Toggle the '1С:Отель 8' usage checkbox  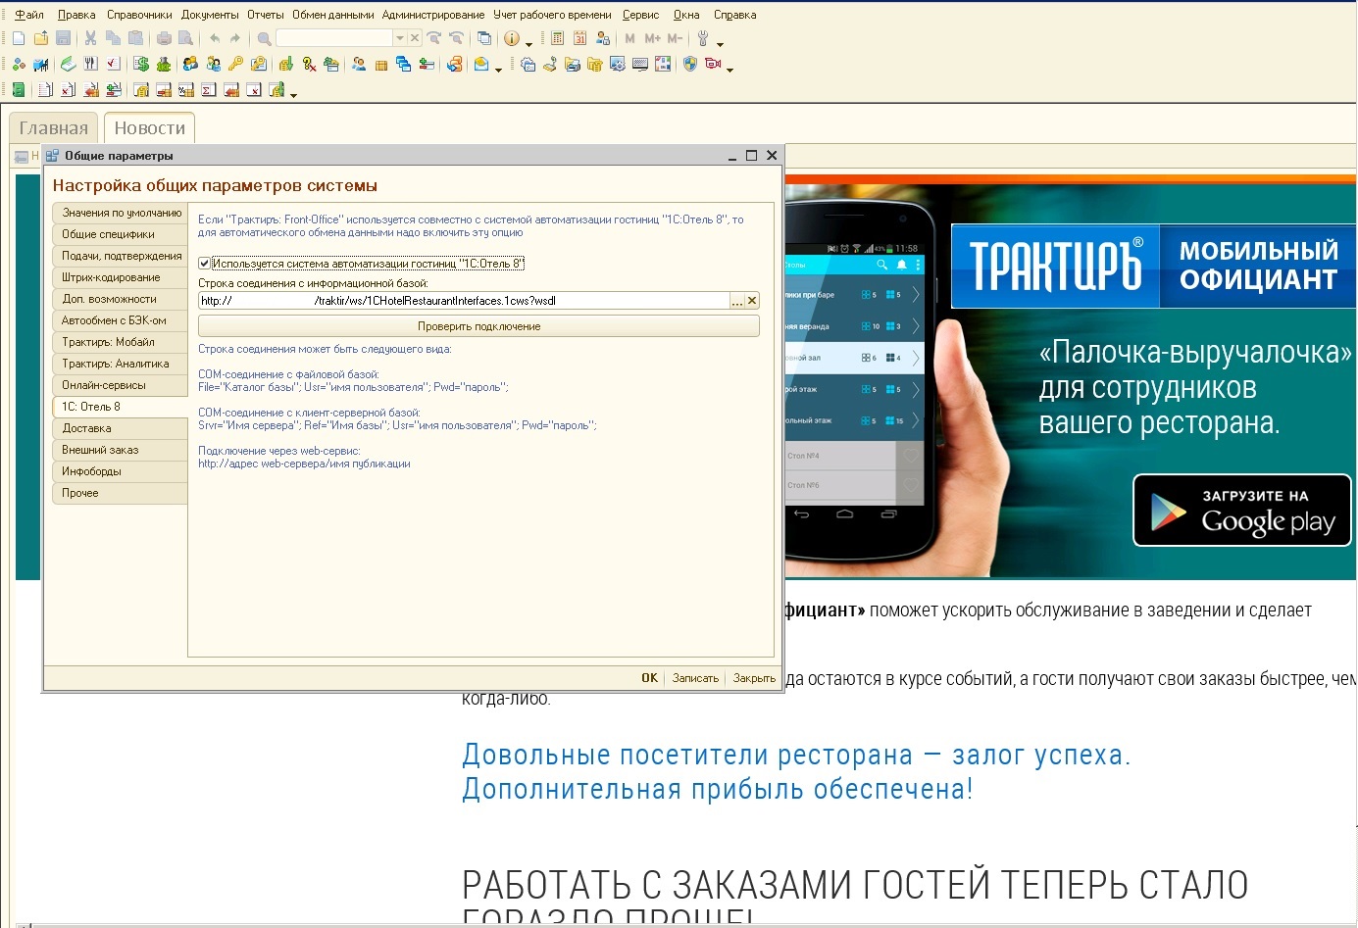click(x=204, y=264)
